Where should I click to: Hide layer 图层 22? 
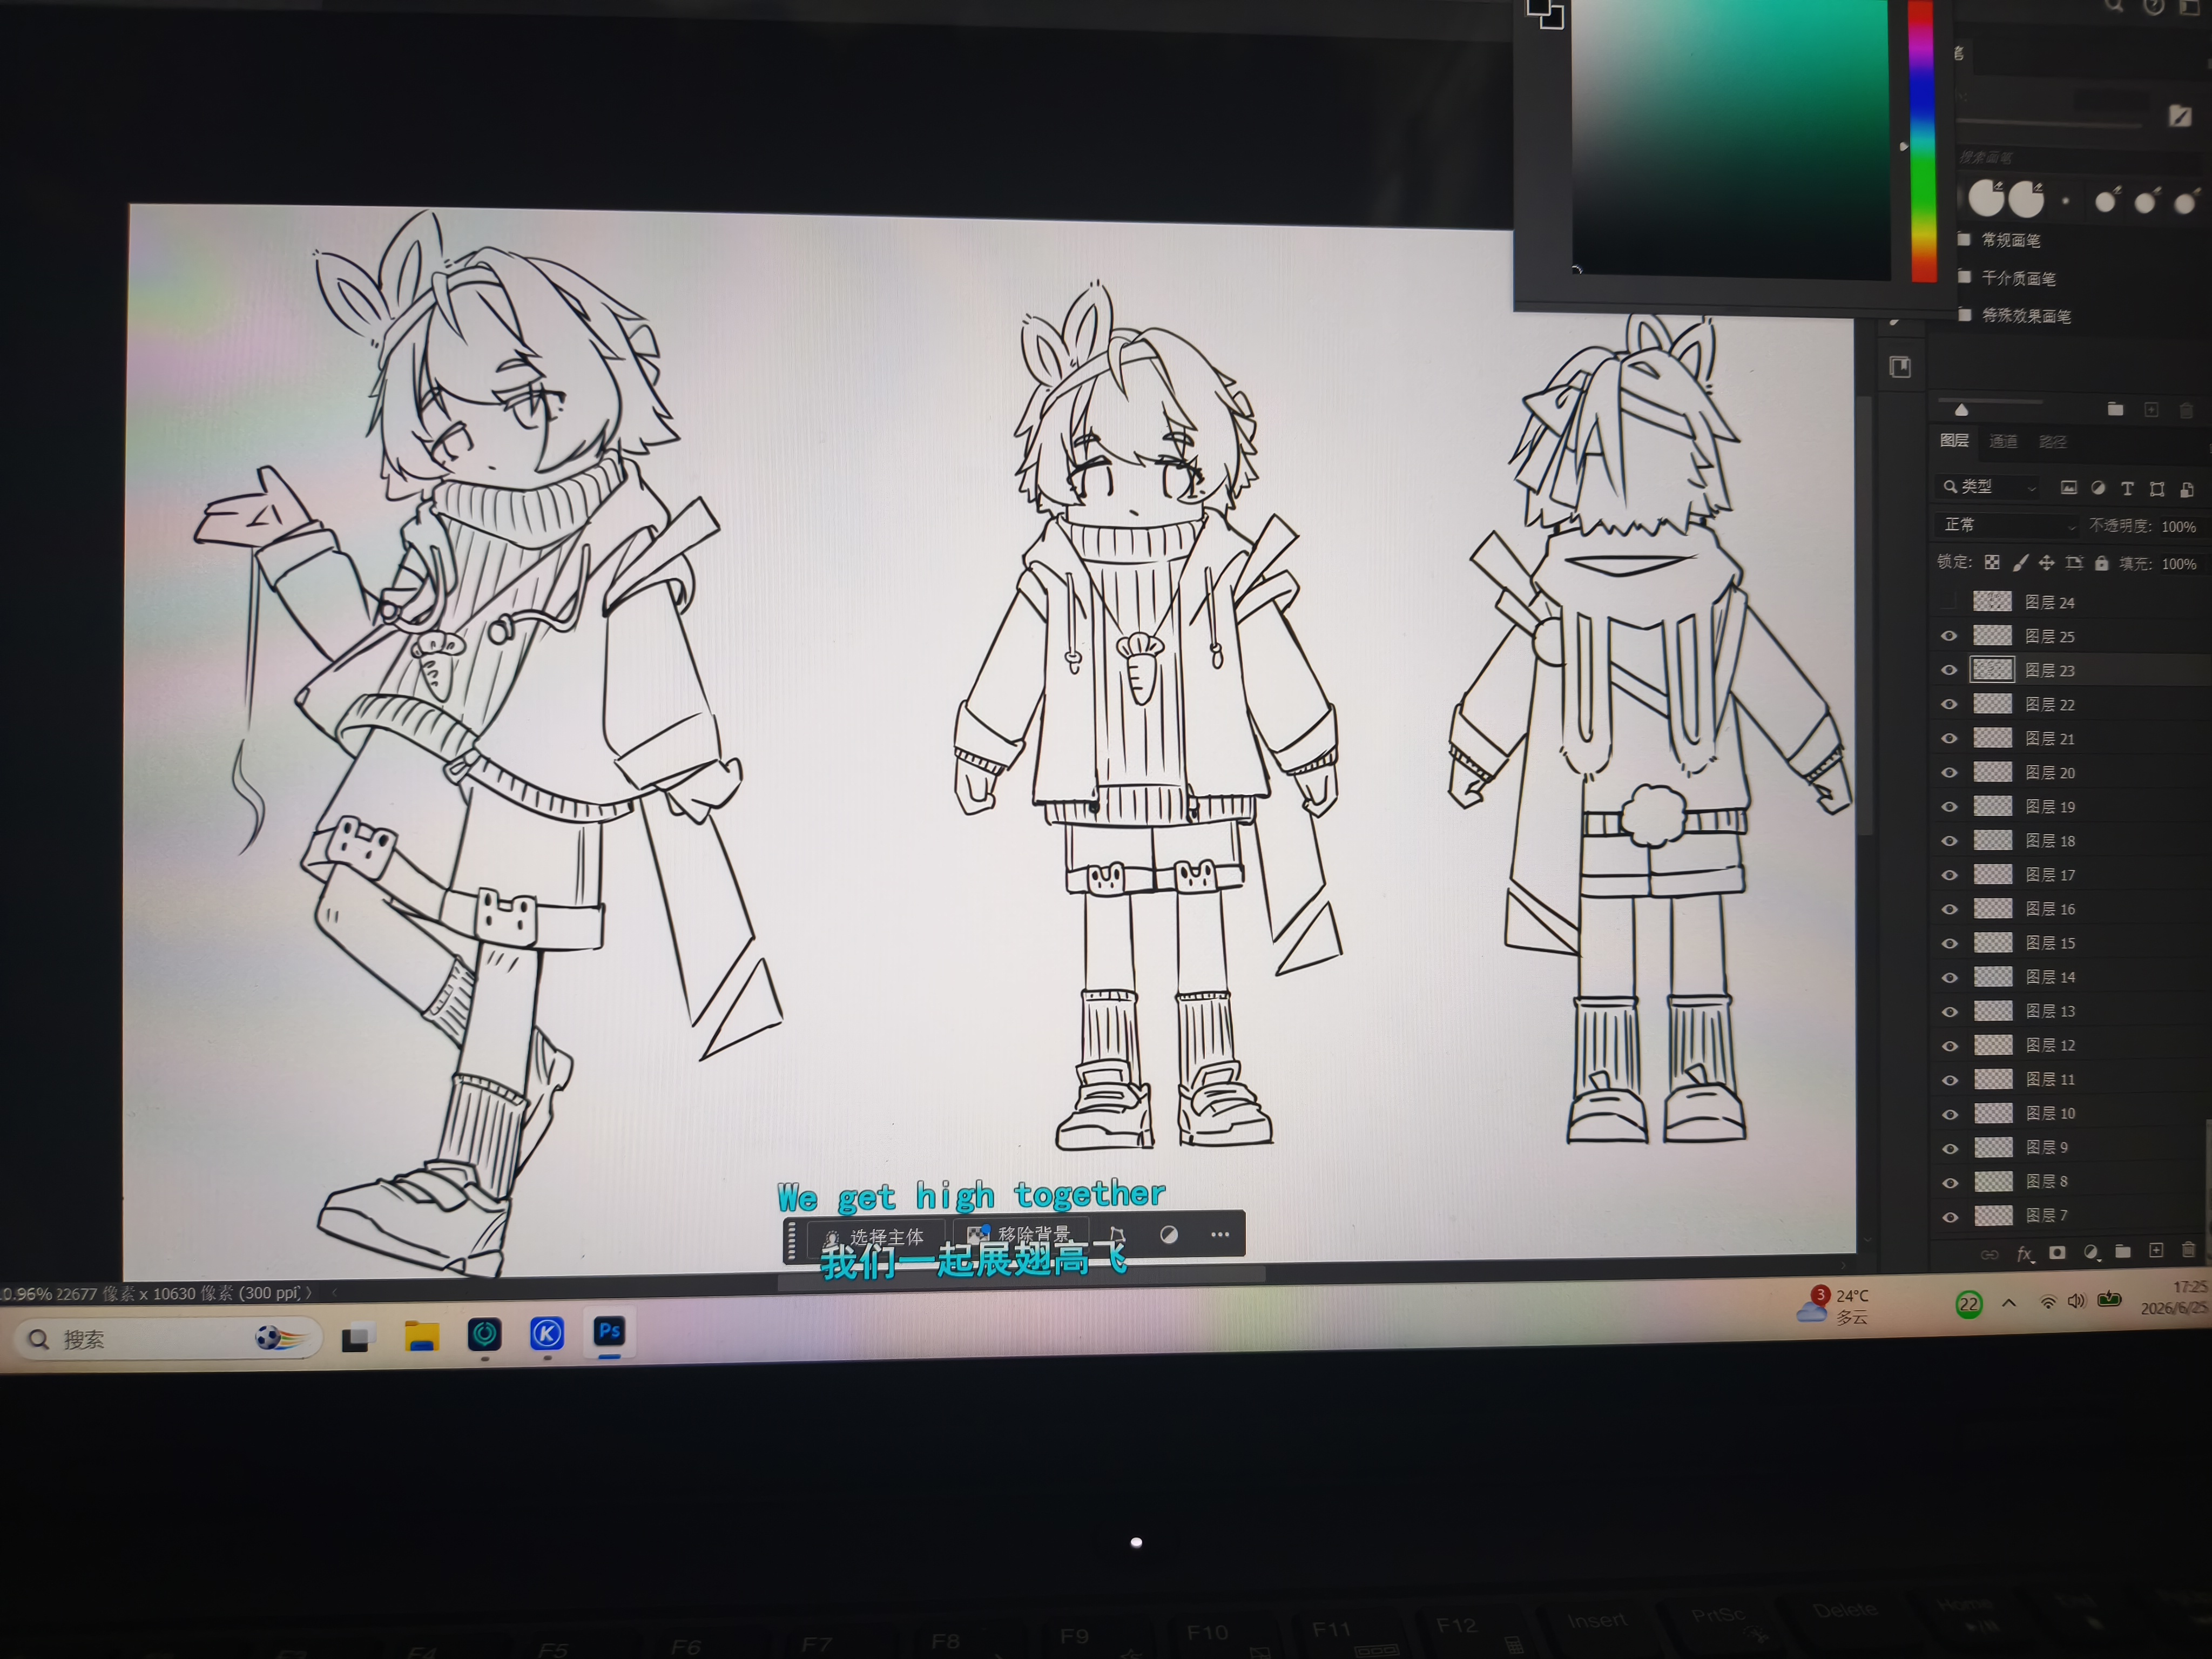pos(1949,704)
